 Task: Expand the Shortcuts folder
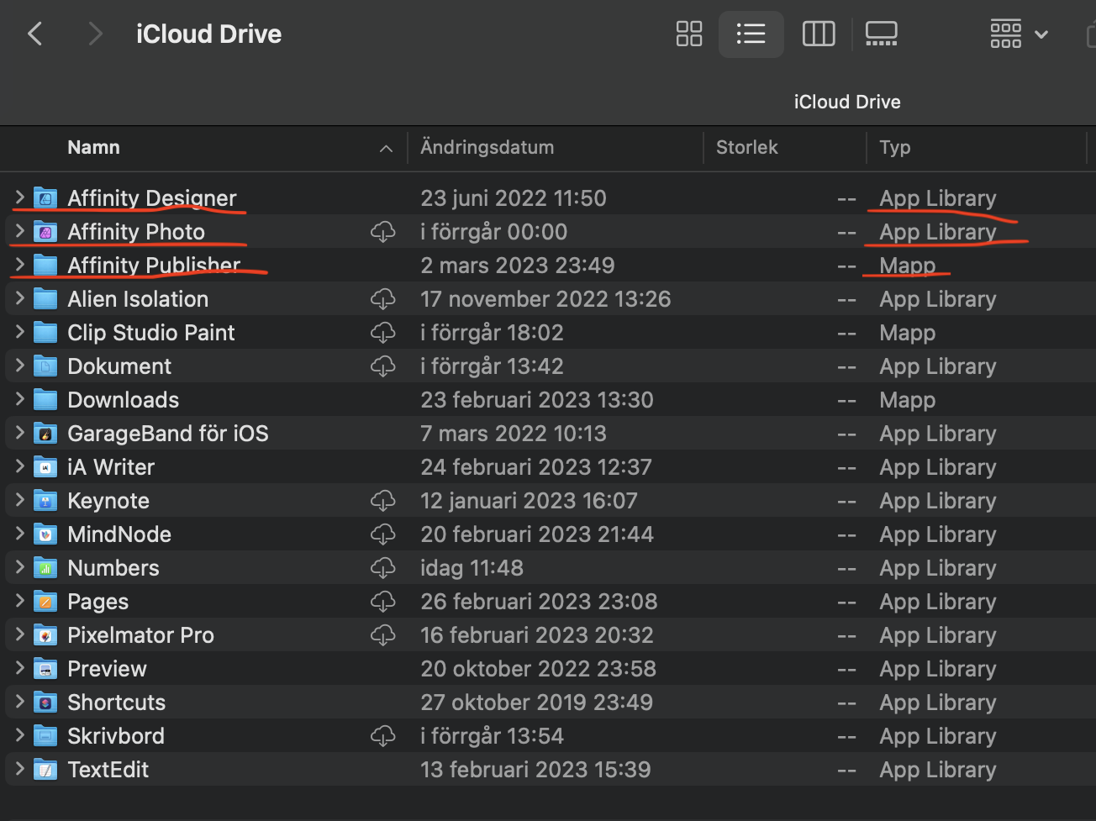(x=19, y=702)
